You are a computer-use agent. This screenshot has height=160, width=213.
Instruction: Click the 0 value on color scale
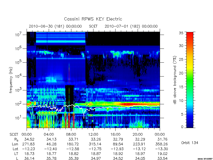tap(182, 127)
